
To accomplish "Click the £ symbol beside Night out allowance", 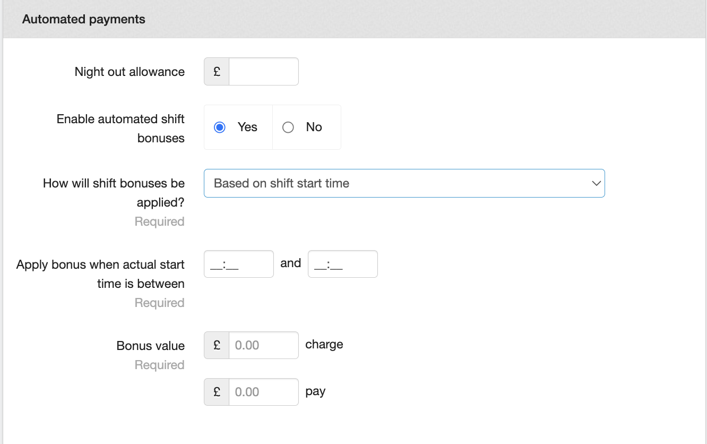I will [x=217, y=72].
